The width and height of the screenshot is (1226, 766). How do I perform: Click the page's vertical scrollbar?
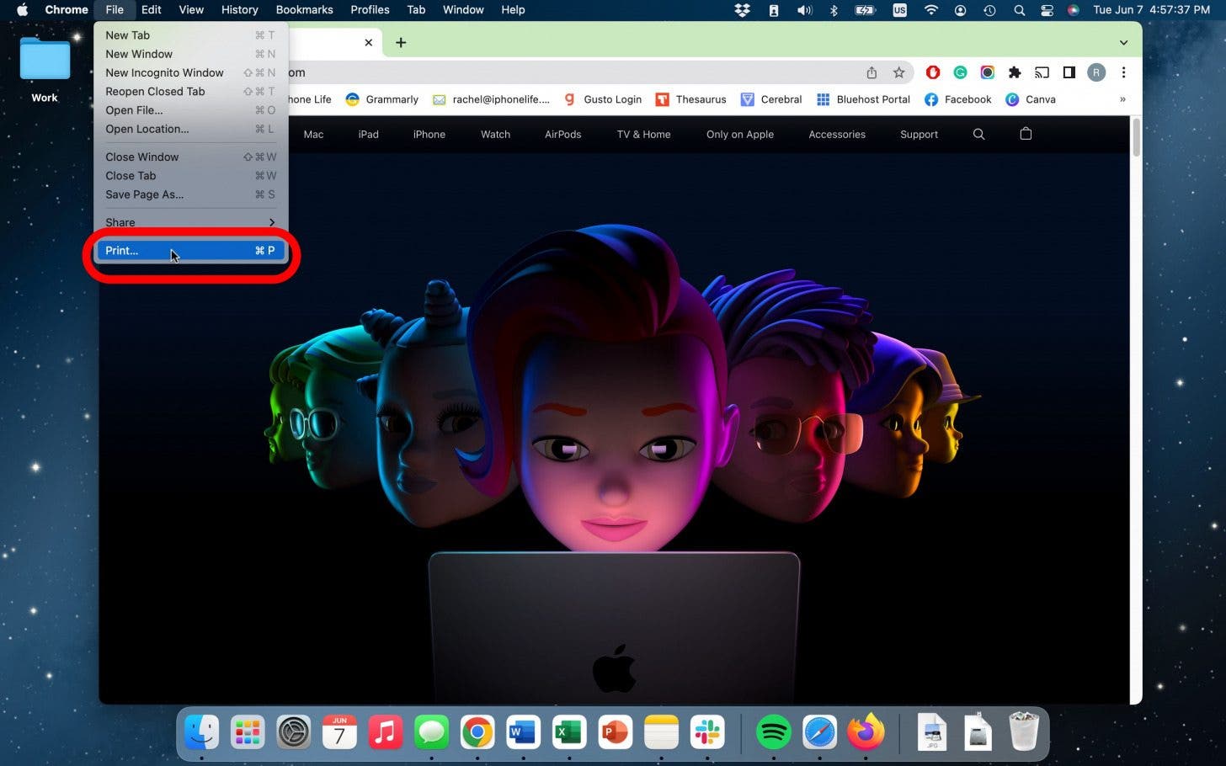coord(1136,138)
